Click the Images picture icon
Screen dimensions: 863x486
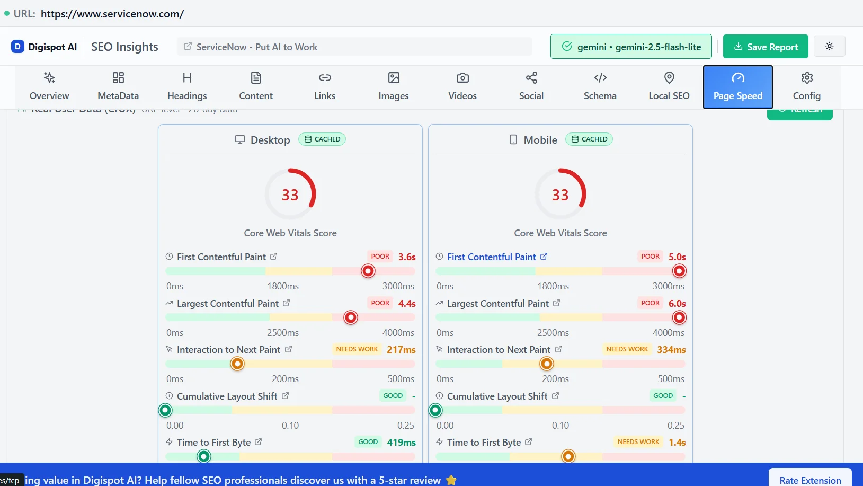393,78
